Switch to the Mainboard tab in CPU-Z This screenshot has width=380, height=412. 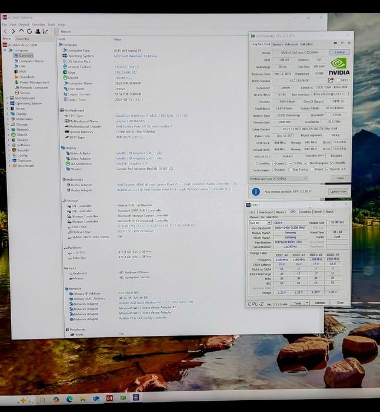tap(266, 212)
